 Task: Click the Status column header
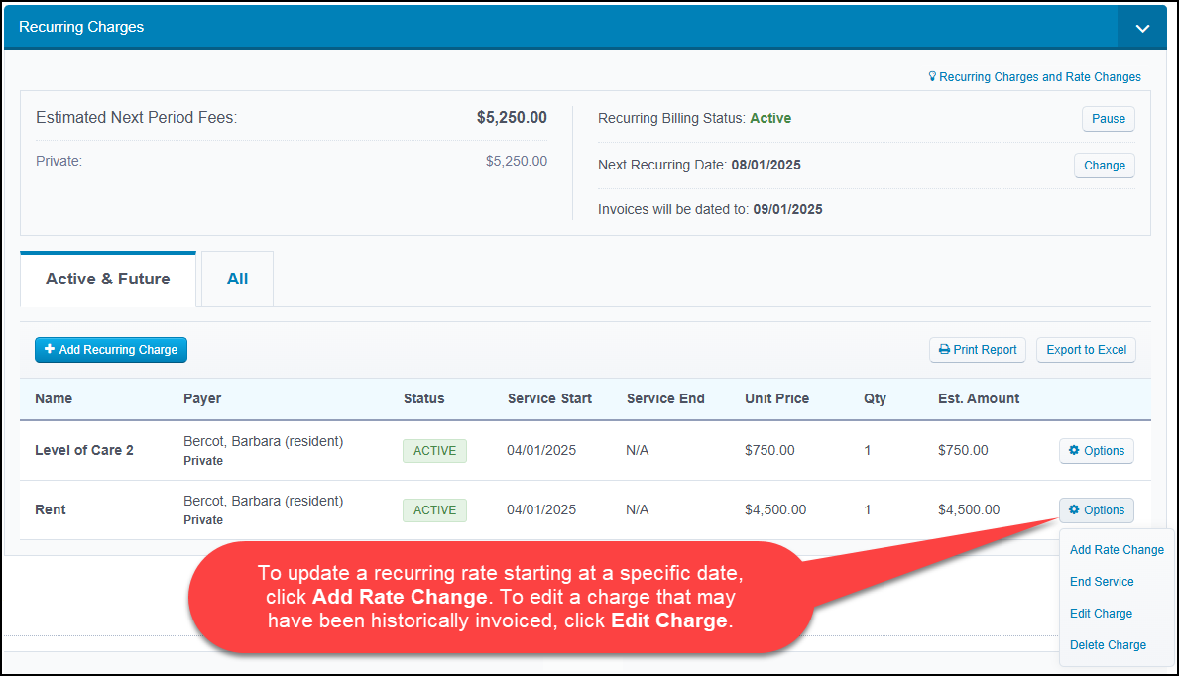(423, 398)
